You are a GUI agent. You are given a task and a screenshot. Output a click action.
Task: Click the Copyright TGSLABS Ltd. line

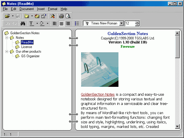(128, 38)
